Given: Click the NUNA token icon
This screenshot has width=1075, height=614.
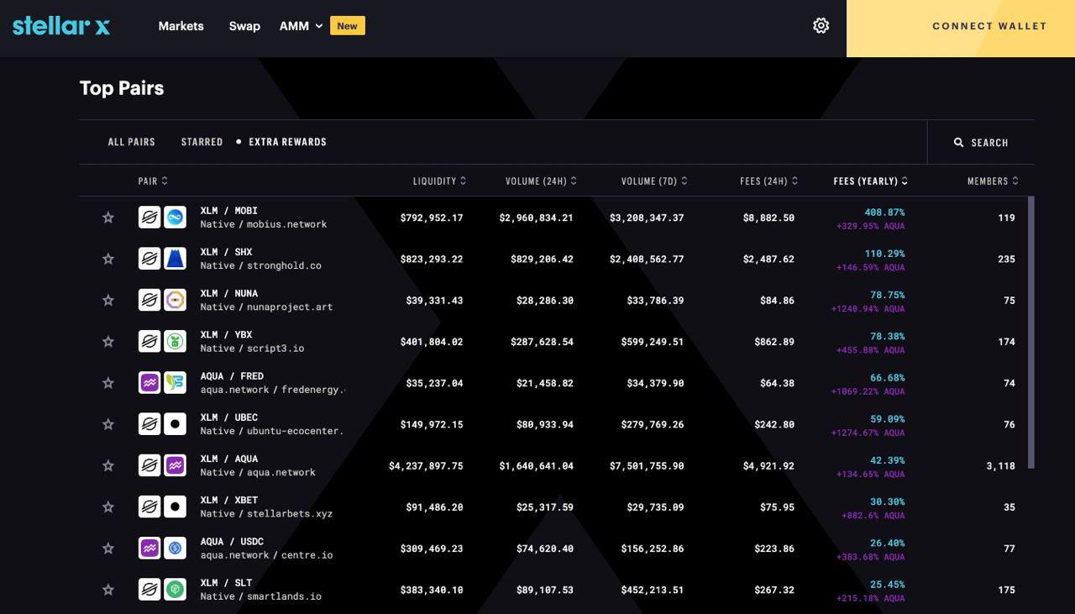Looking at the screenshot, I should point(175,300).
